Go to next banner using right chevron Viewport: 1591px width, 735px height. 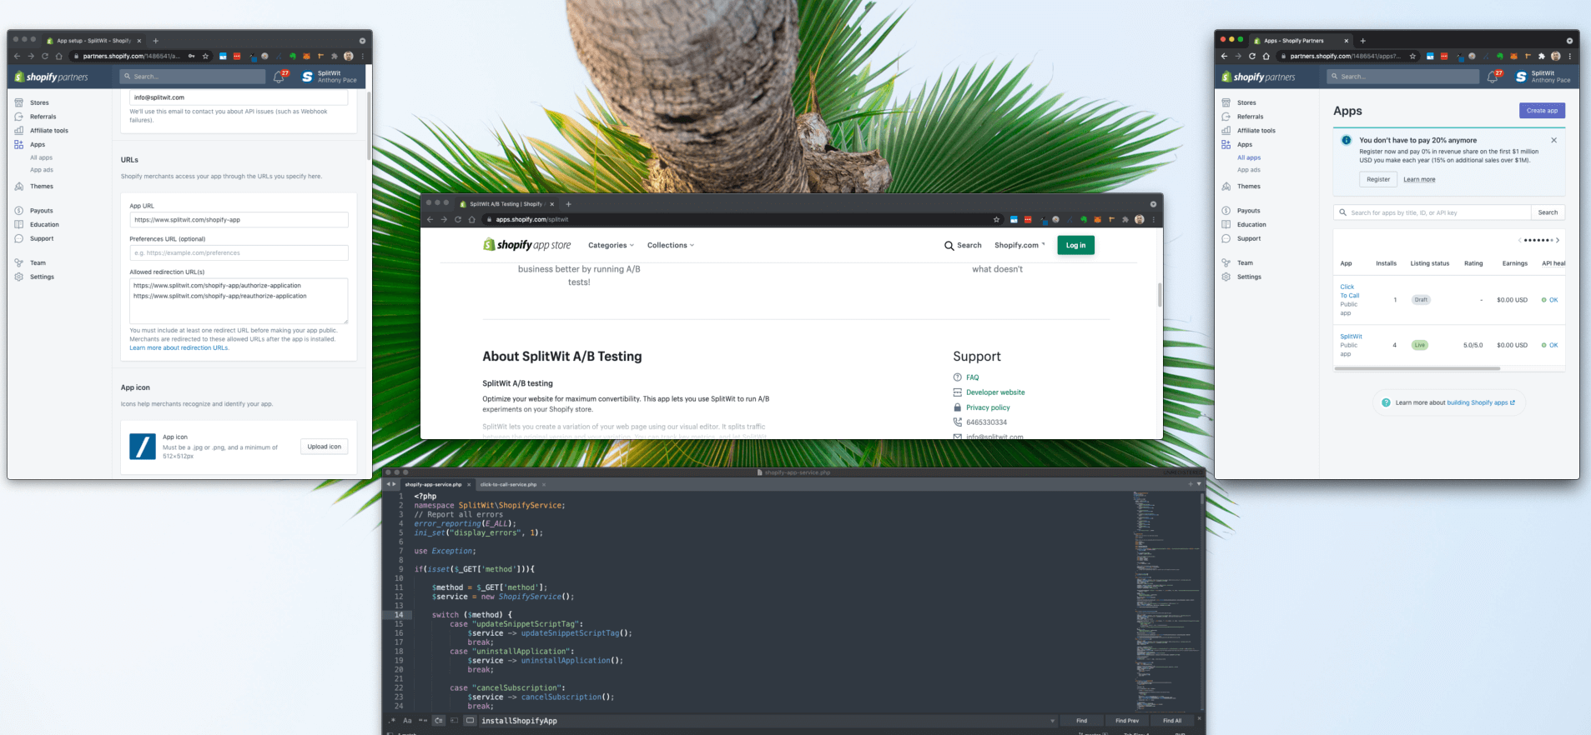[1558, 241]
